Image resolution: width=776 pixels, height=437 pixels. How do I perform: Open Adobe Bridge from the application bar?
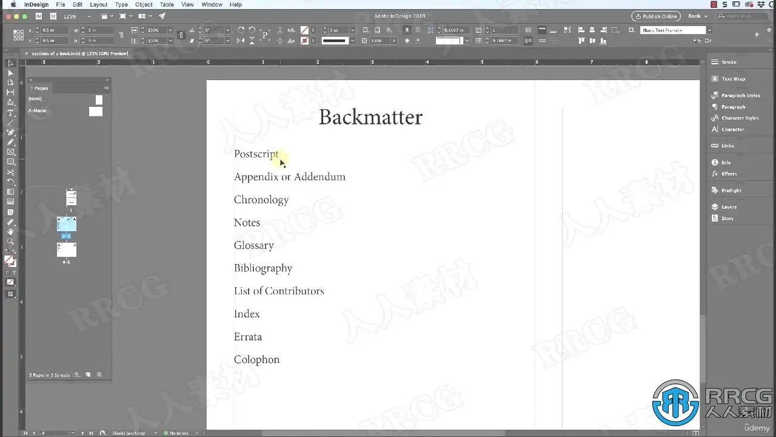[x=39, y=16]
